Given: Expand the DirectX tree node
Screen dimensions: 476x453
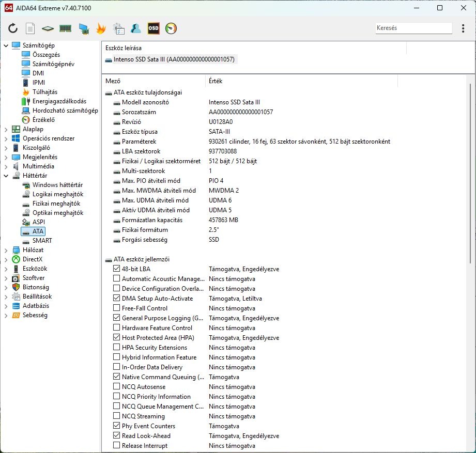Looking at the screenshot, I should (6, 259).
